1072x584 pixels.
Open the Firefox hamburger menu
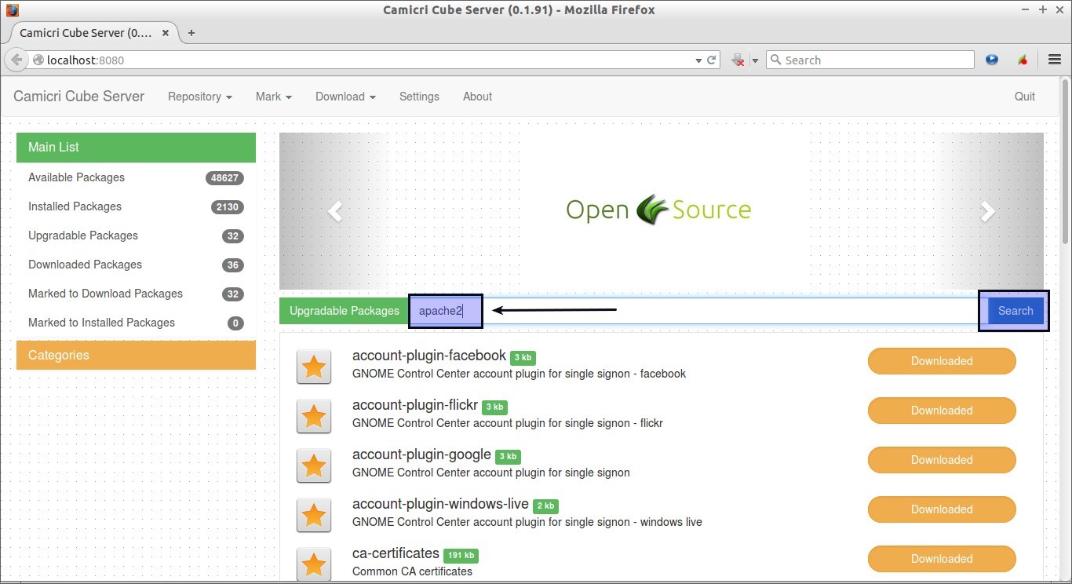(x=1055, y=60)
